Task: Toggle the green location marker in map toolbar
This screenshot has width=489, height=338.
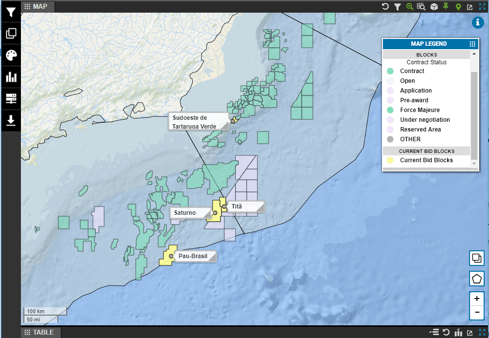Action: point(458,7)
